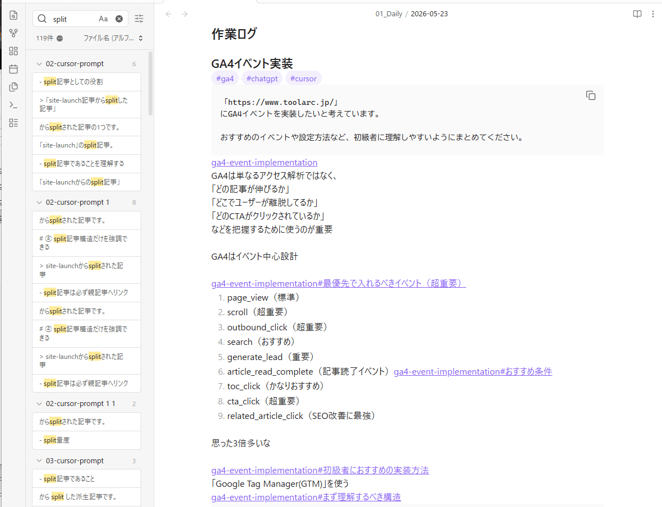The image size is (662, 507).
Task: Open the おすすめ条件 heading link
Action: (473, 372)
